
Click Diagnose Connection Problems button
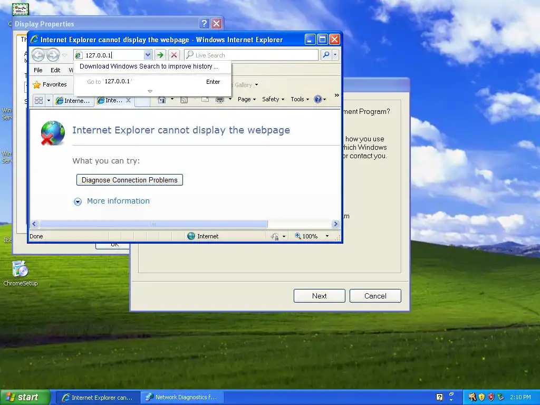[x=130, y=180]
